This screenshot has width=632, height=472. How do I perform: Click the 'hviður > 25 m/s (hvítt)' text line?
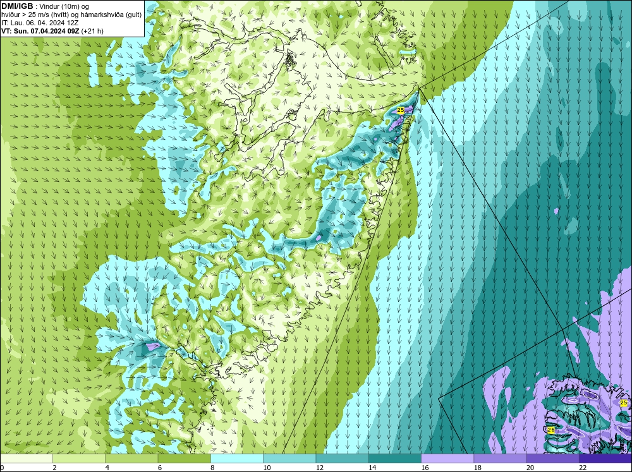pos(34,15)
